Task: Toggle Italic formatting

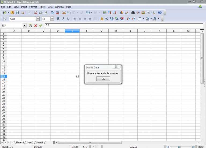Action: 63,19
